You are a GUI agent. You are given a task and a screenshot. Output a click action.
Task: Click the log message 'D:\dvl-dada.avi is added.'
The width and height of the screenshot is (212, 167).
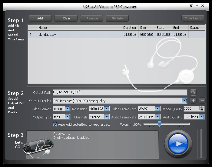72,138
